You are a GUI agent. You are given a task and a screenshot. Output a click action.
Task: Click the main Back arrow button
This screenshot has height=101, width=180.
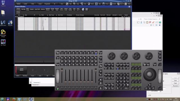[100, 79]
